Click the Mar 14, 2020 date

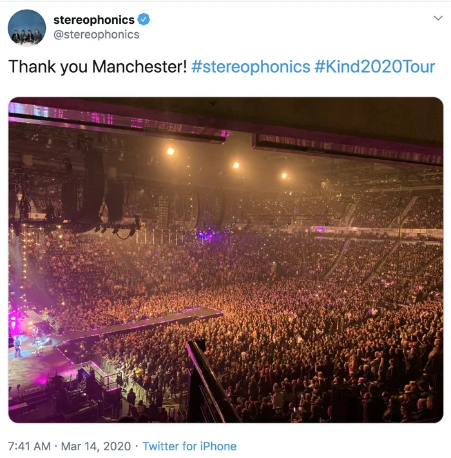(96, 446)
